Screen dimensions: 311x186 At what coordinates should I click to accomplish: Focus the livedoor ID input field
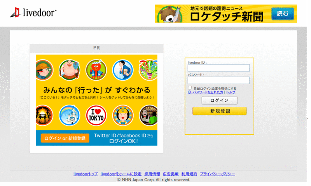(218, 68)
